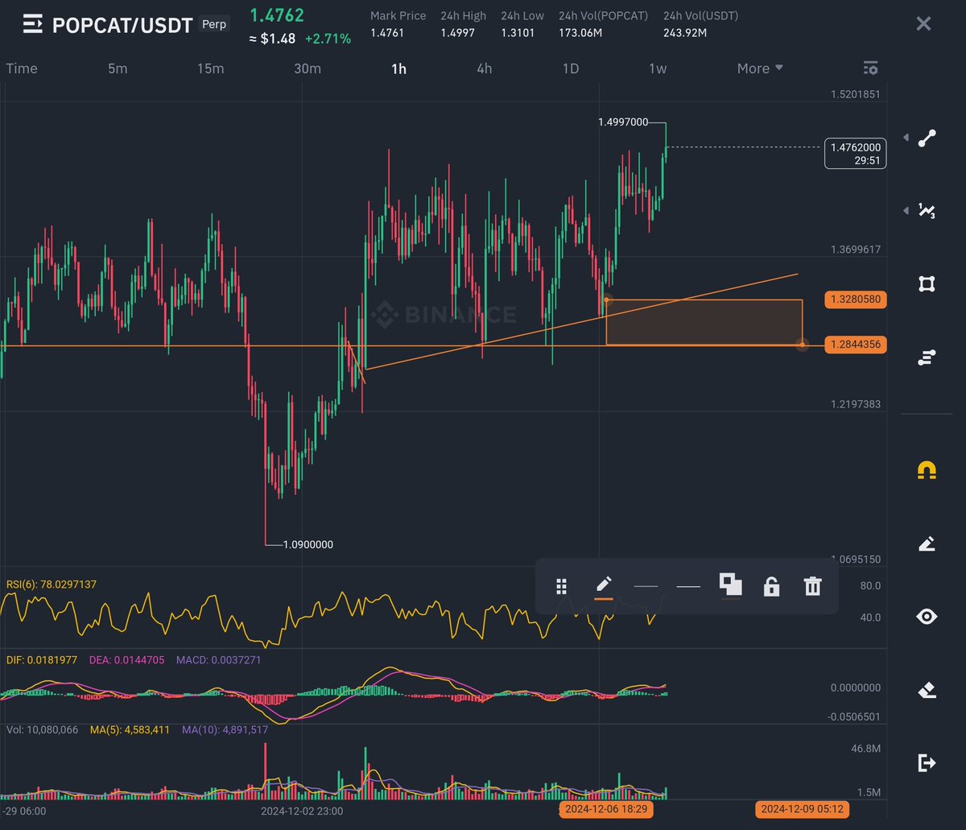Select the 1w interval
This screenshot has height=830, width=966.
[658, 68]
